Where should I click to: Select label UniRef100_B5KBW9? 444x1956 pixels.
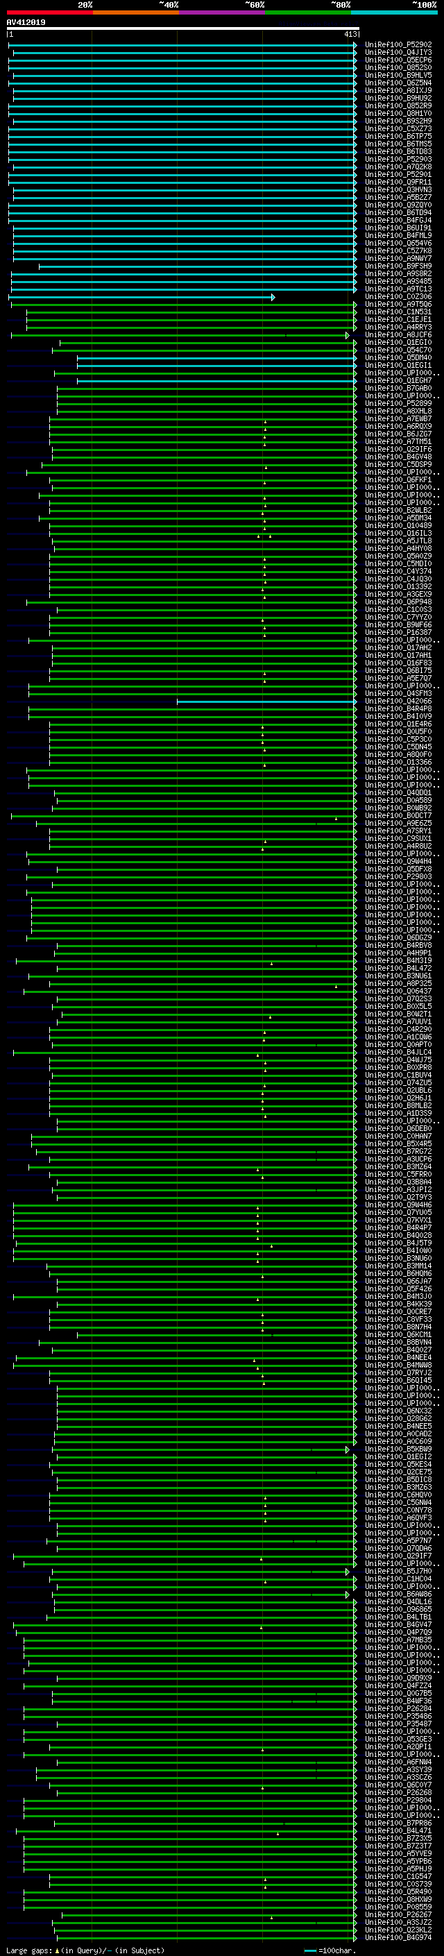coord(398,1449)
